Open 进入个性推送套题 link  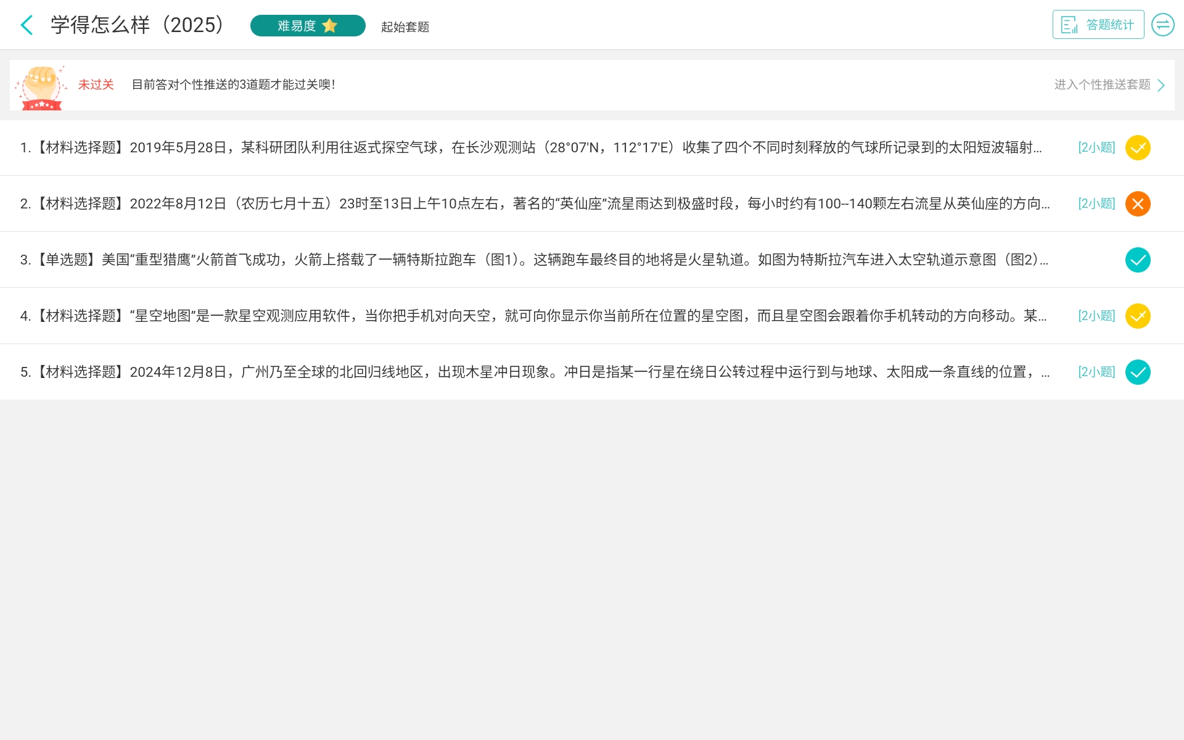[1102, 84]
